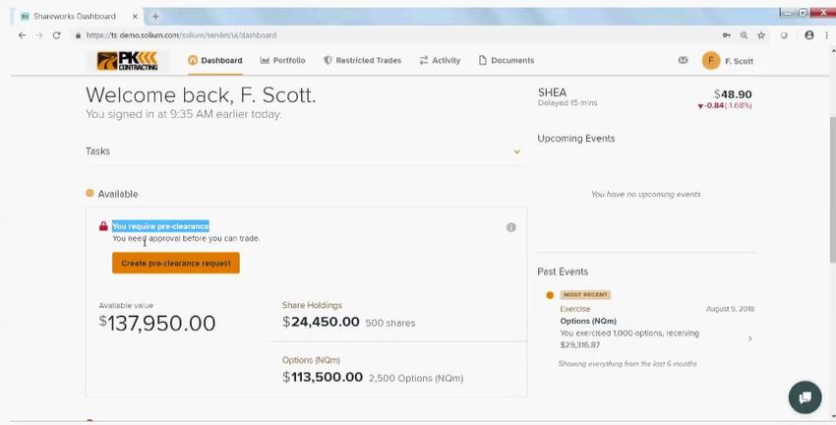This screenshot has width=836, height=425.
Task: Open the chat support bubble icon
Action: click(x=806, y=397)
